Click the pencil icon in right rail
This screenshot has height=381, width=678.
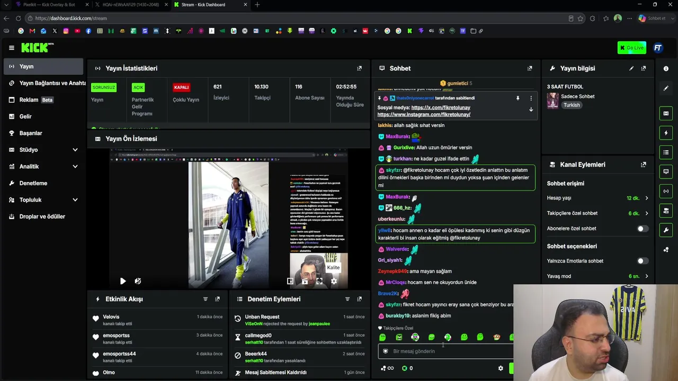click(x=666, y=88)
